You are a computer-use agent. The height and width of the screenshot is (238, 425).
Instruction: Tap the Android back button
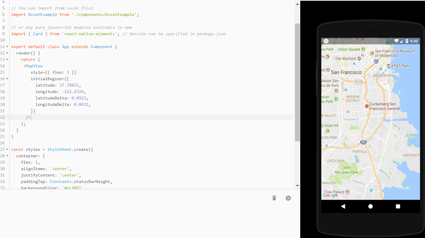pyautogui.click(x=343, y=206)
